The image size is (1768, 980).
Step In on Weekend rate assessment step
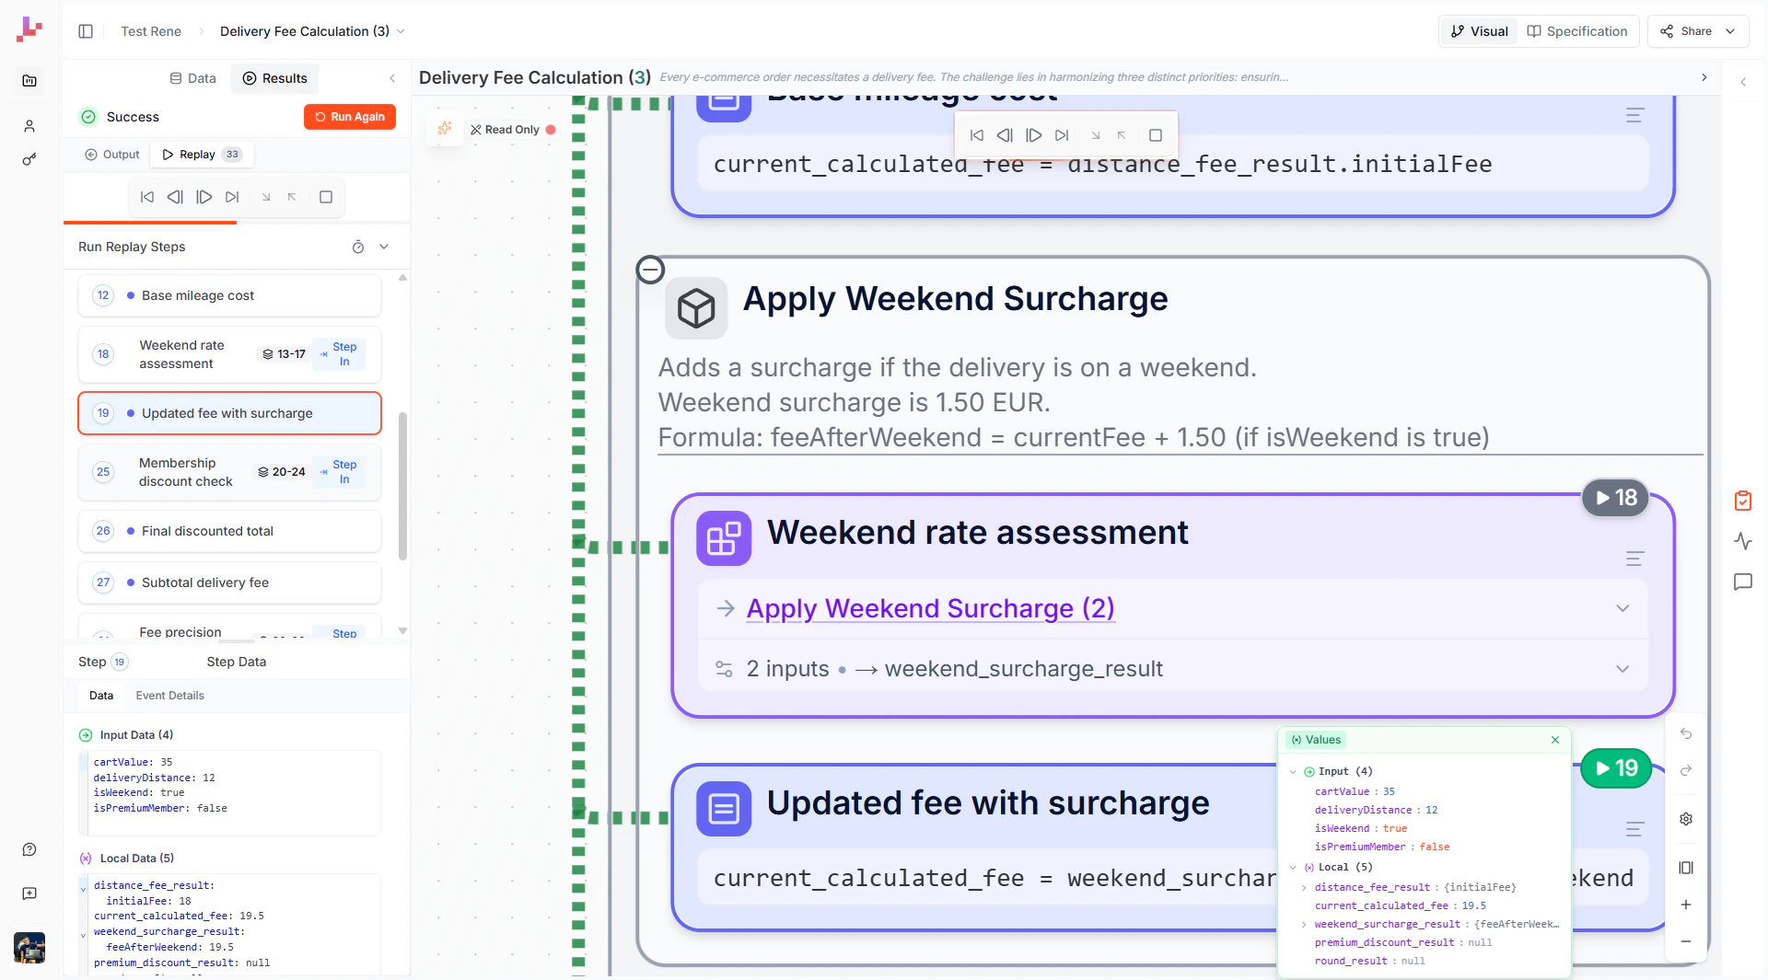pos(339,354)
